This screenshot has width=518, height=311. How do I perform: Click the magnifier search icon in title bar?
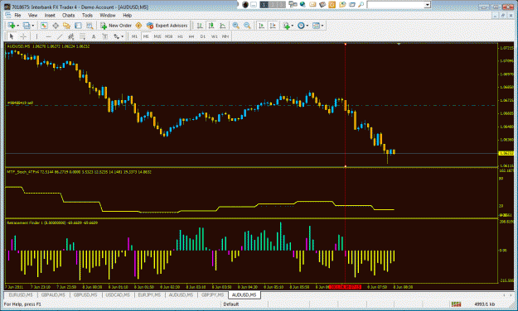point(361,5)
